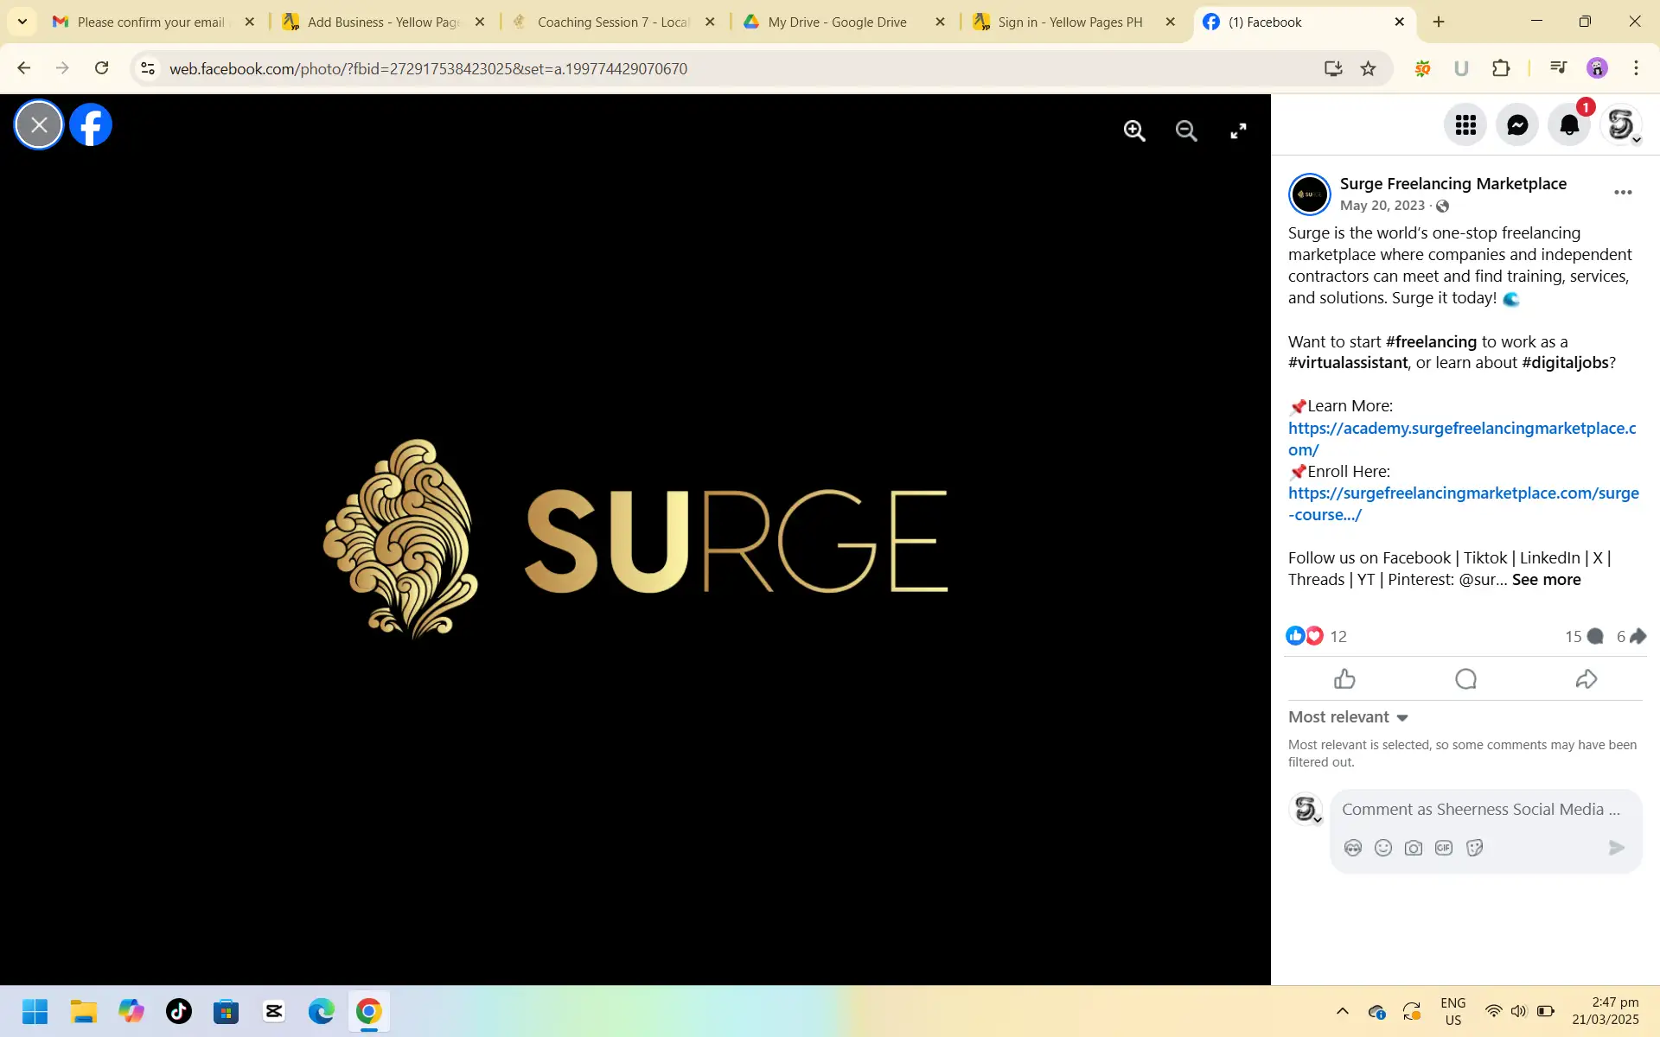Add a GIF to the comment
Image resolution: width=1660 pixels, height=1037 pixels.
(x=1444, y=848)
